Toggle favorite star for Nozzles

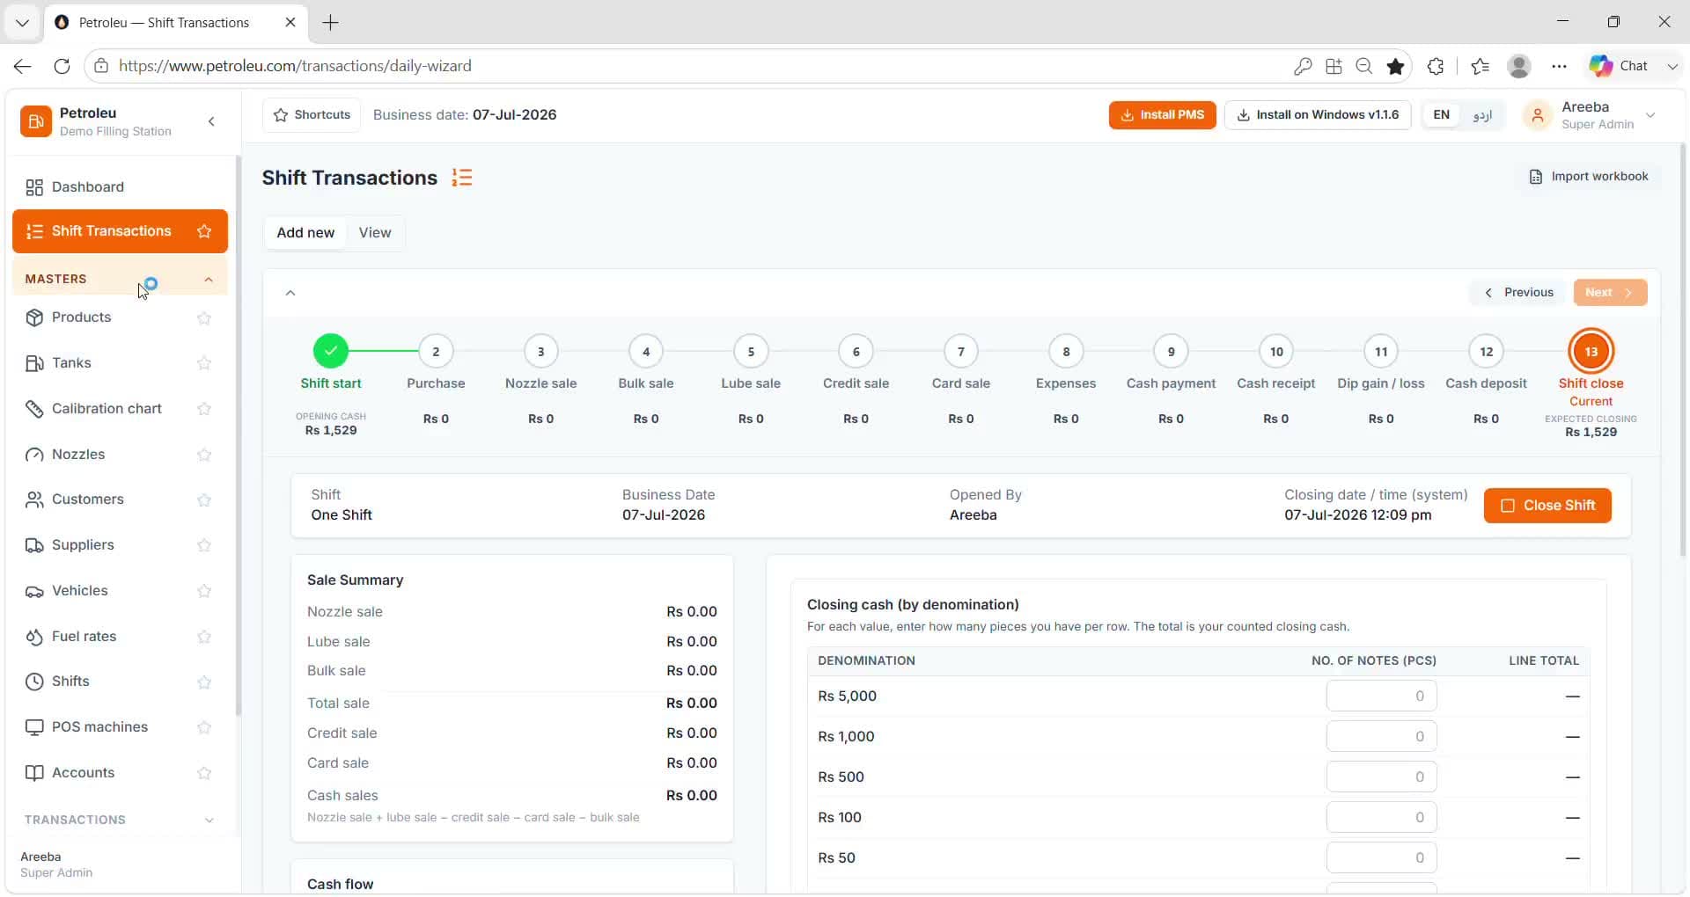point(204,455)
